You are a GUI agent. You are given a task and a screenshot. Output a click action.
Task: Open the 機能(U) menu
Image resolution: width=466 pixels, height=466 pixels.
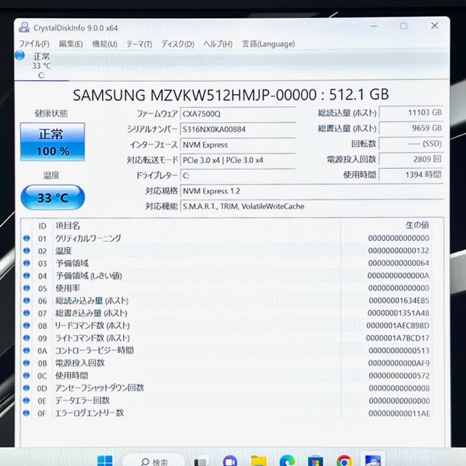coord(105,44)
